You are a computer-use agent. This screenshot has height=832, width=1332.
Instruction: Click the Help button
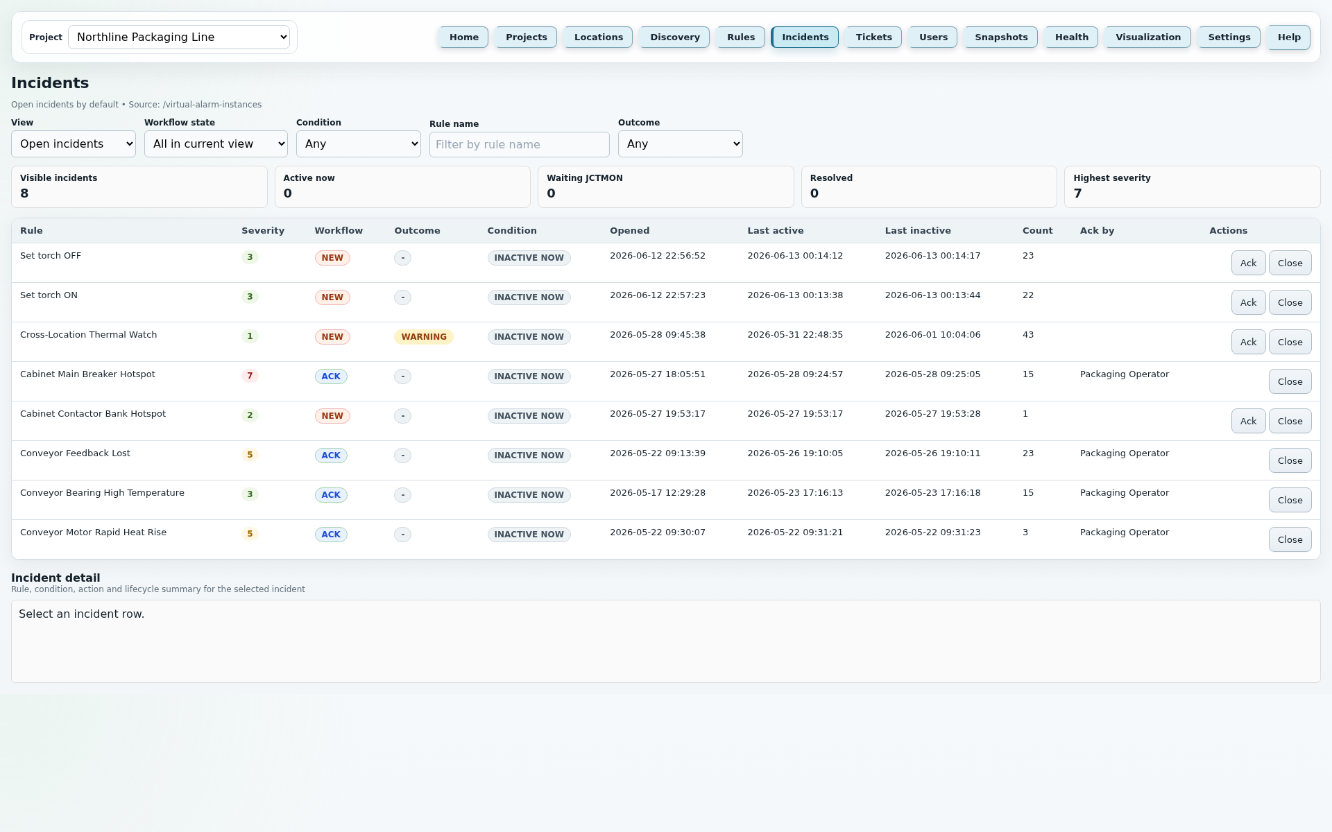1289,37
